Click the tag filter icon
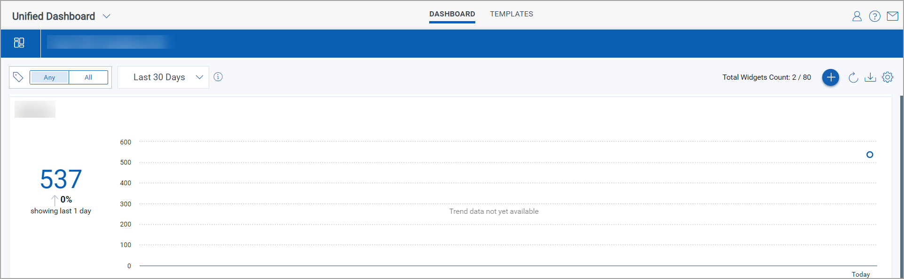Image resolution: width=904 pixels, height=279 pixels. tap(18, 77)
